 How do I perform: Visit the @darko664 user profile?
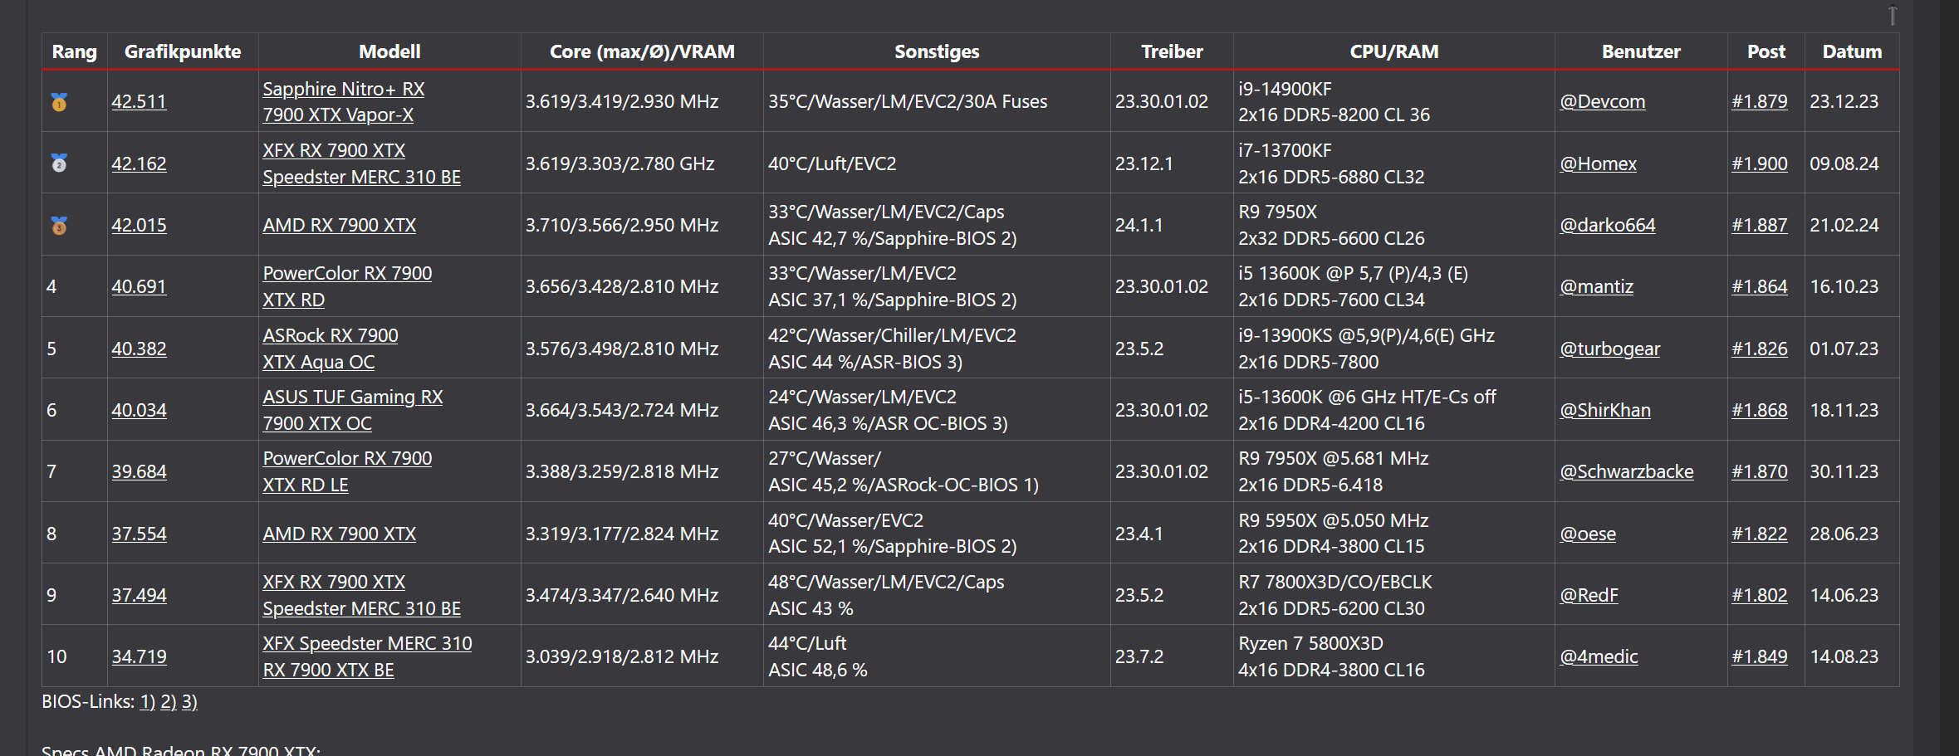point(1607,225)
